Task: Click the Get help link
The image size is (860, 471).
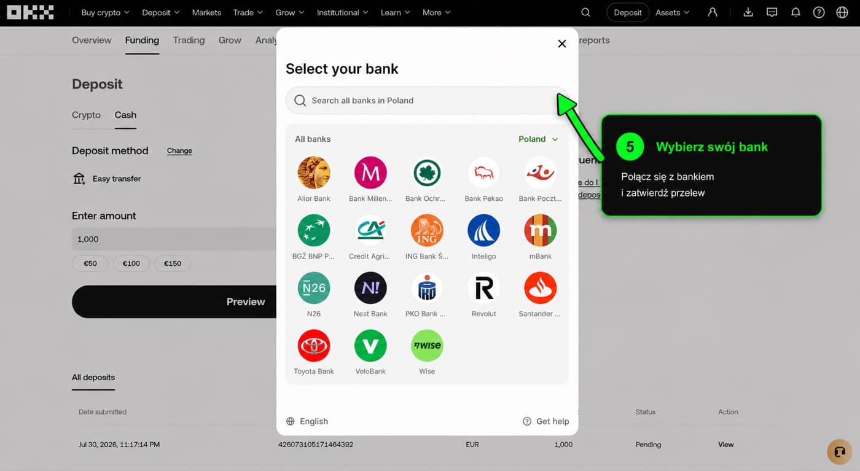Action: pos(545,421)
